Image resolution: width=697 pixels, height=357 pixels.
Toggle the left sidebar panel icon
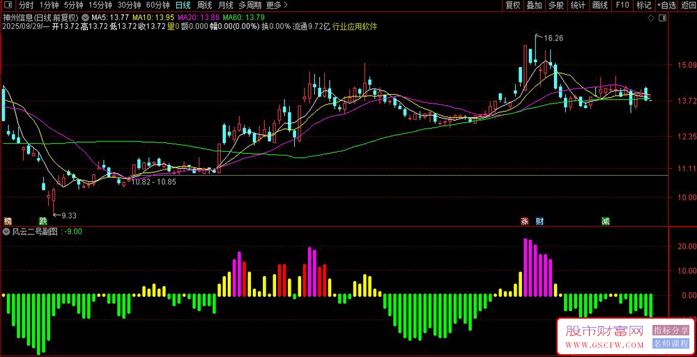[8, 6]
